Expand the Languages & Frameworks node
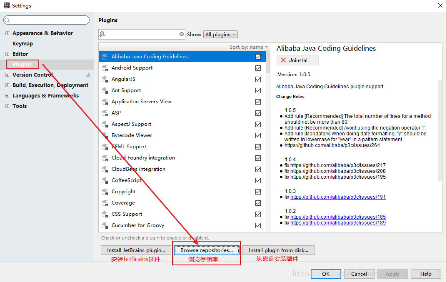Screen dimensions: 447x282 pyautogui.click(x=7, y=95)
